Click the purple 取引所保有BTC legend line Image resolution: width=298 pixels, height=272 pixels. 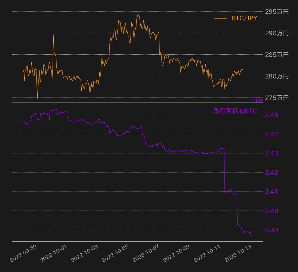coord(202,111)
